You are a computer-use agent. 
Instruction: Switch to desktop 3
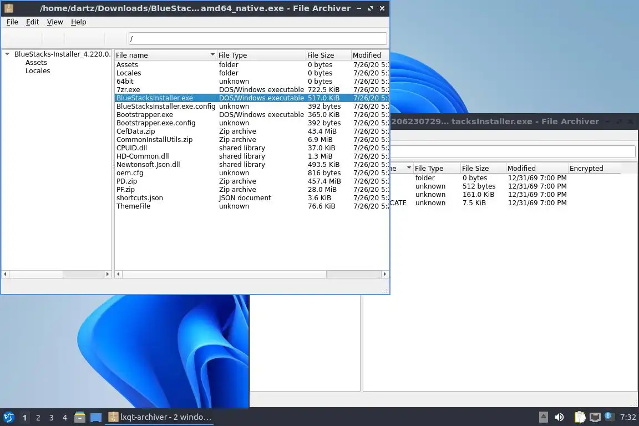pos(52,418)
